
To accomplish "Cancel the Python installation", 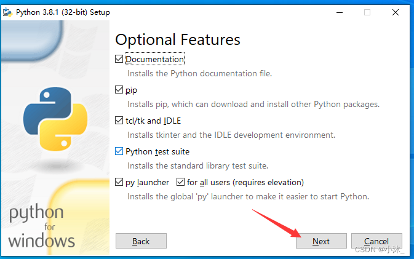I will pyautogui.click(x=376, y=241).
